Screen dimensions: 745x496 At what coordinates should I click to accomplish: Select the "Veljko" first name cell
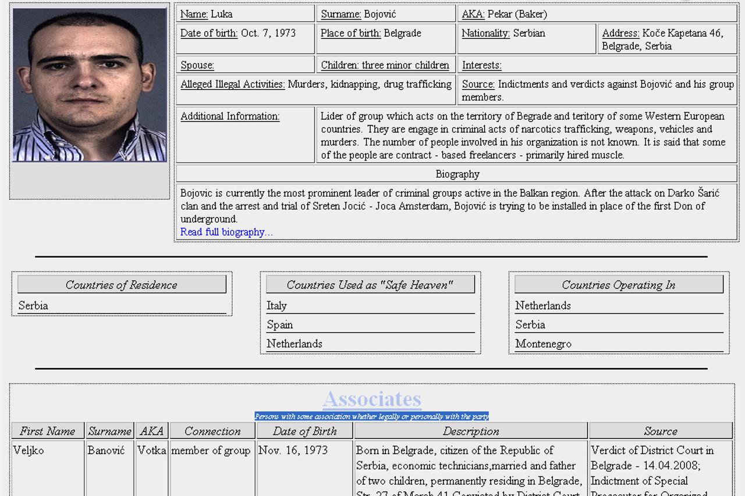coord(48,468)
